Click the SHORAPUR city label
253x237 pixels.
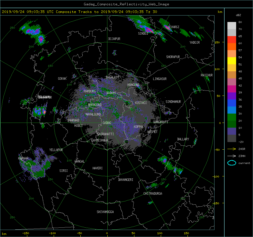pyautogui.click(x=173, y=57)
